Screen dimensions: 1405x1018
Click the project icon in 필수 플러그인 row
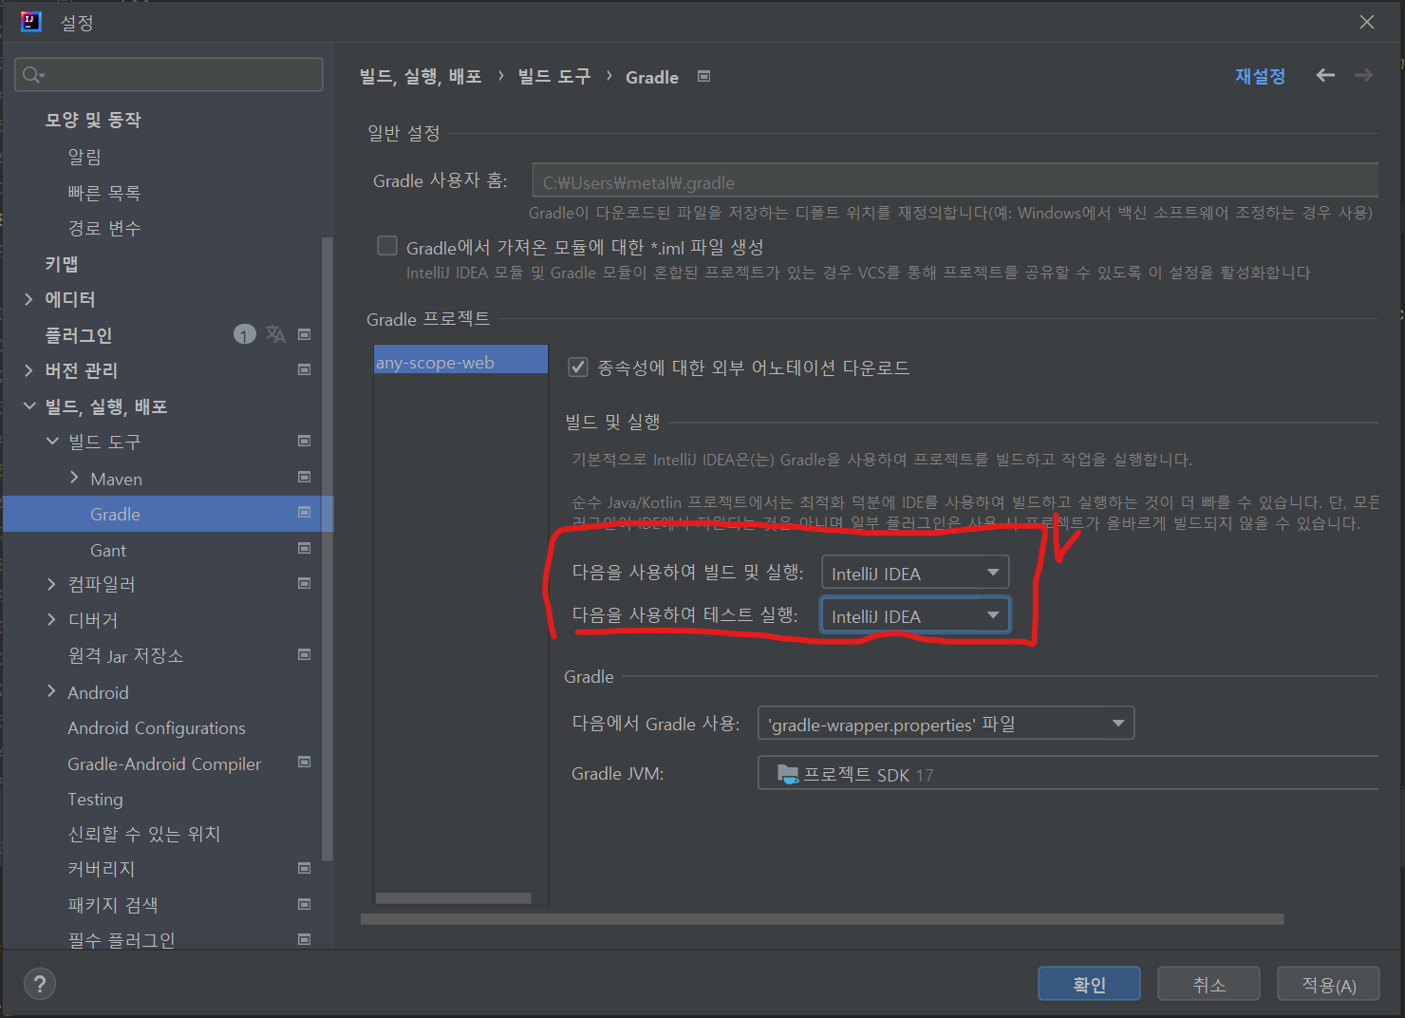click(305, 939)
